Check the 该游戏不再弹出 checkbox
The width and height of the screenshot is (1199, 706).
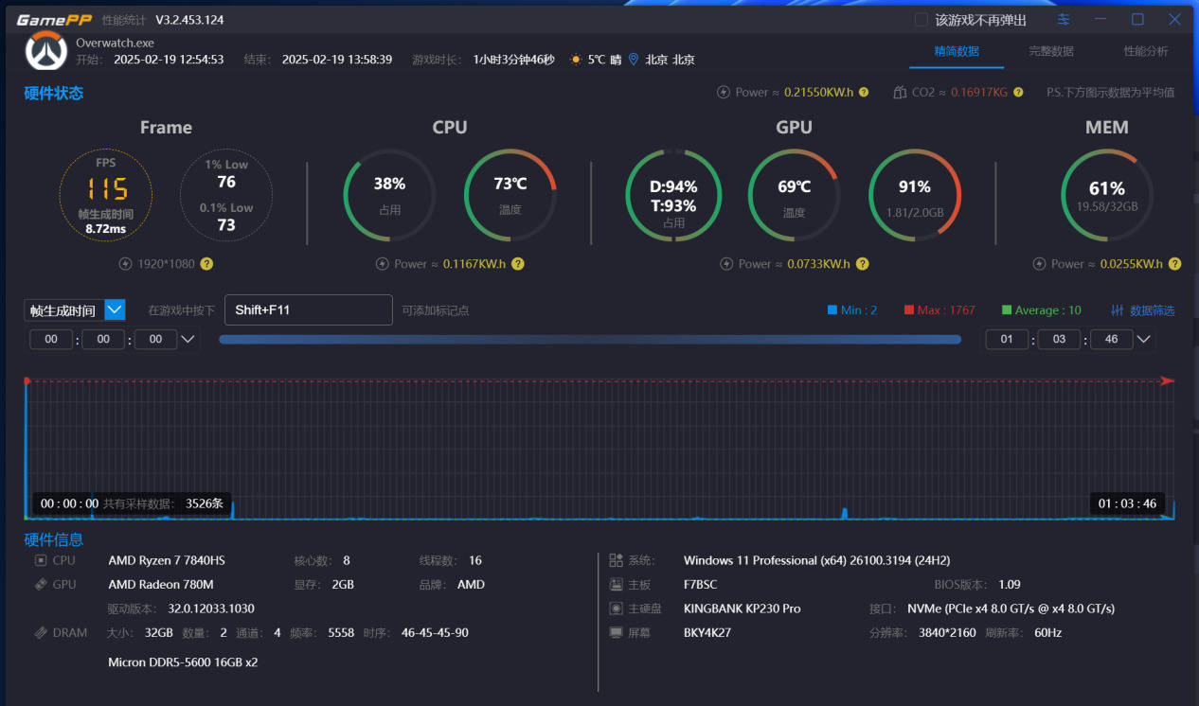coord(921,20)
